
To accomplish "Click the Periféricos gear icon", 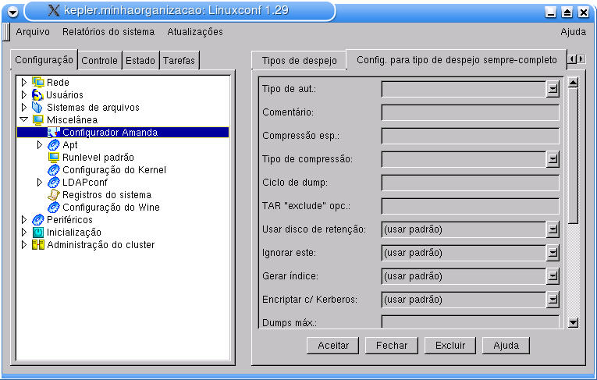I will point(37,220).
